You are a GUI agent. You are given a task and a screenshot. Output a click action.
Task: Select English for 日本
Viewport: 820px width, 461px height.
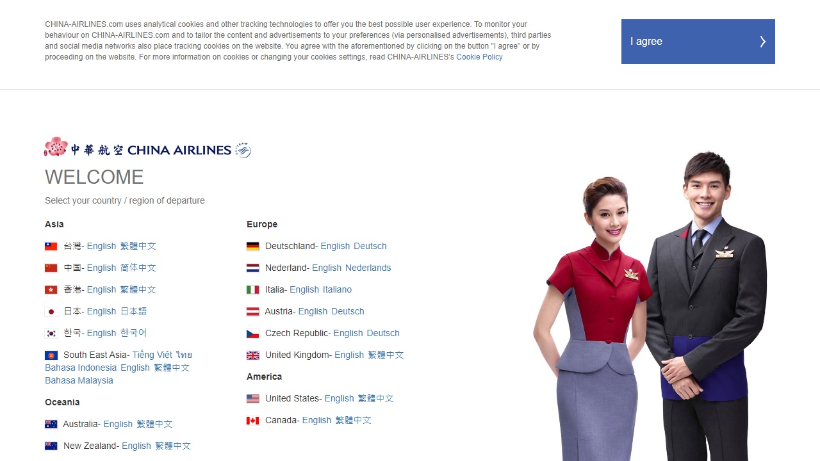pyautogui.click(x=101, y=311)
